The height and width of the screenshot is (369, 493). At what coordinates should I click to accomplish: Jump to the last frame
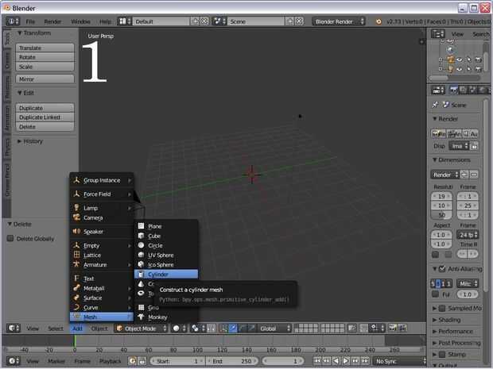pos(365,361)
